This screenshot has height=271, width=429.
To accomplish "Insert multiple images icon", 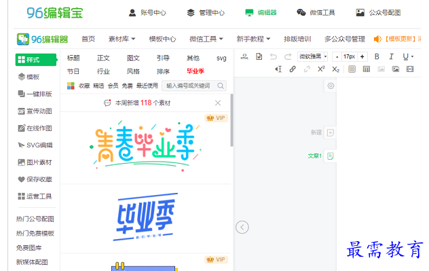I will click(x=396, y=69).
